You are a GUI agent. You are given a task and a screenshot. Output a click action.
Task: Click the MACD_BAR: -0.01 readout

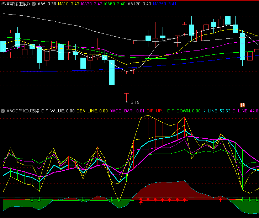point(127,111)
